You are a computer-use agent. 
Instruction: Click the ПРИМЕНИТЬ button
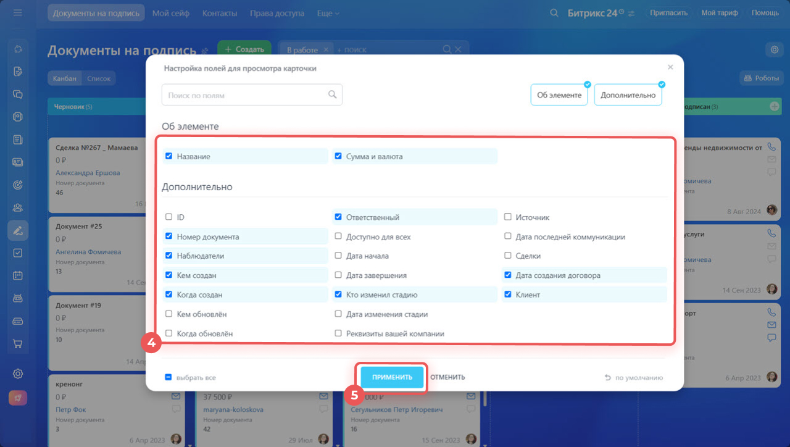392,377
